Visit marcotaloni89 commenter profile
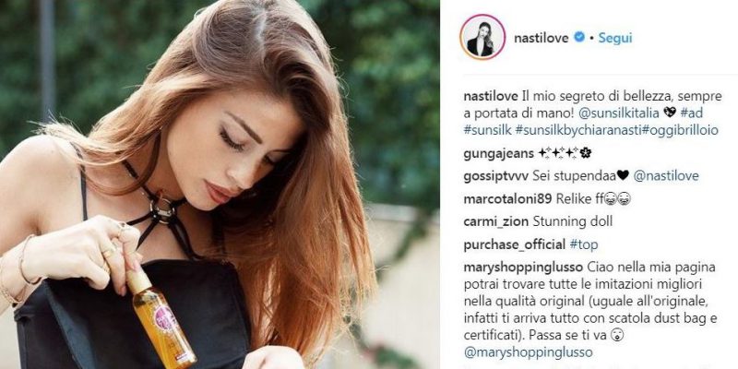Viewport: 738px width, 369px height. click(507, 198)
